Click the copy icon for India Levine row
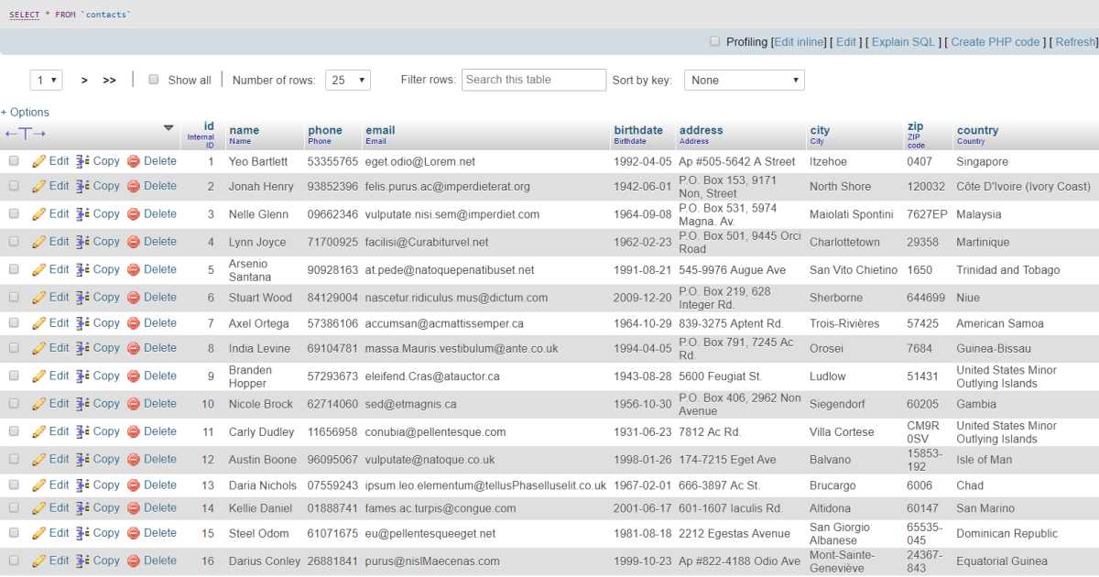 (x=82, y=348)
